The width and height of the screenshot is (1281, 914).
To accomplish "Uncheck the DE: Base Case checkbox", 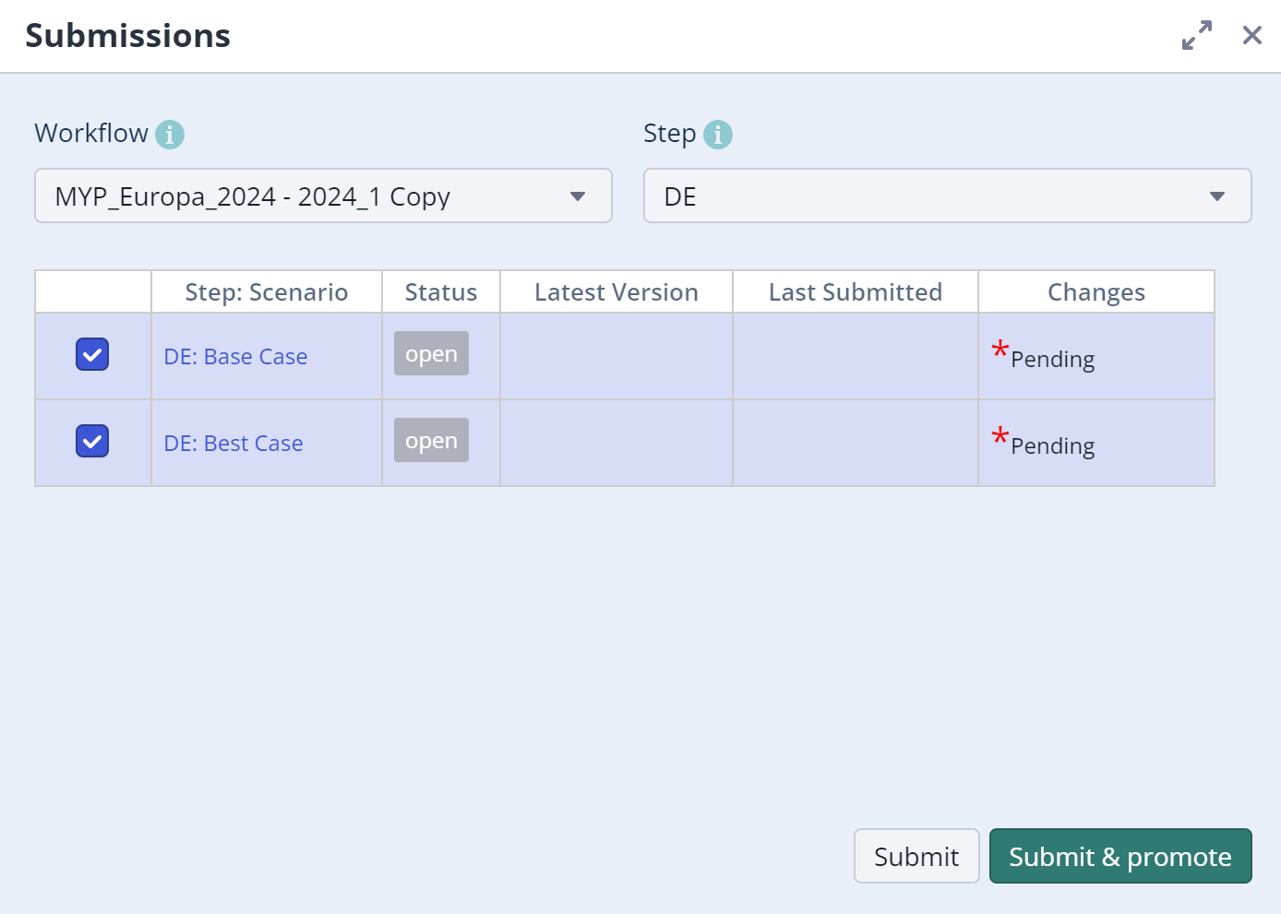I will [92, 355].
